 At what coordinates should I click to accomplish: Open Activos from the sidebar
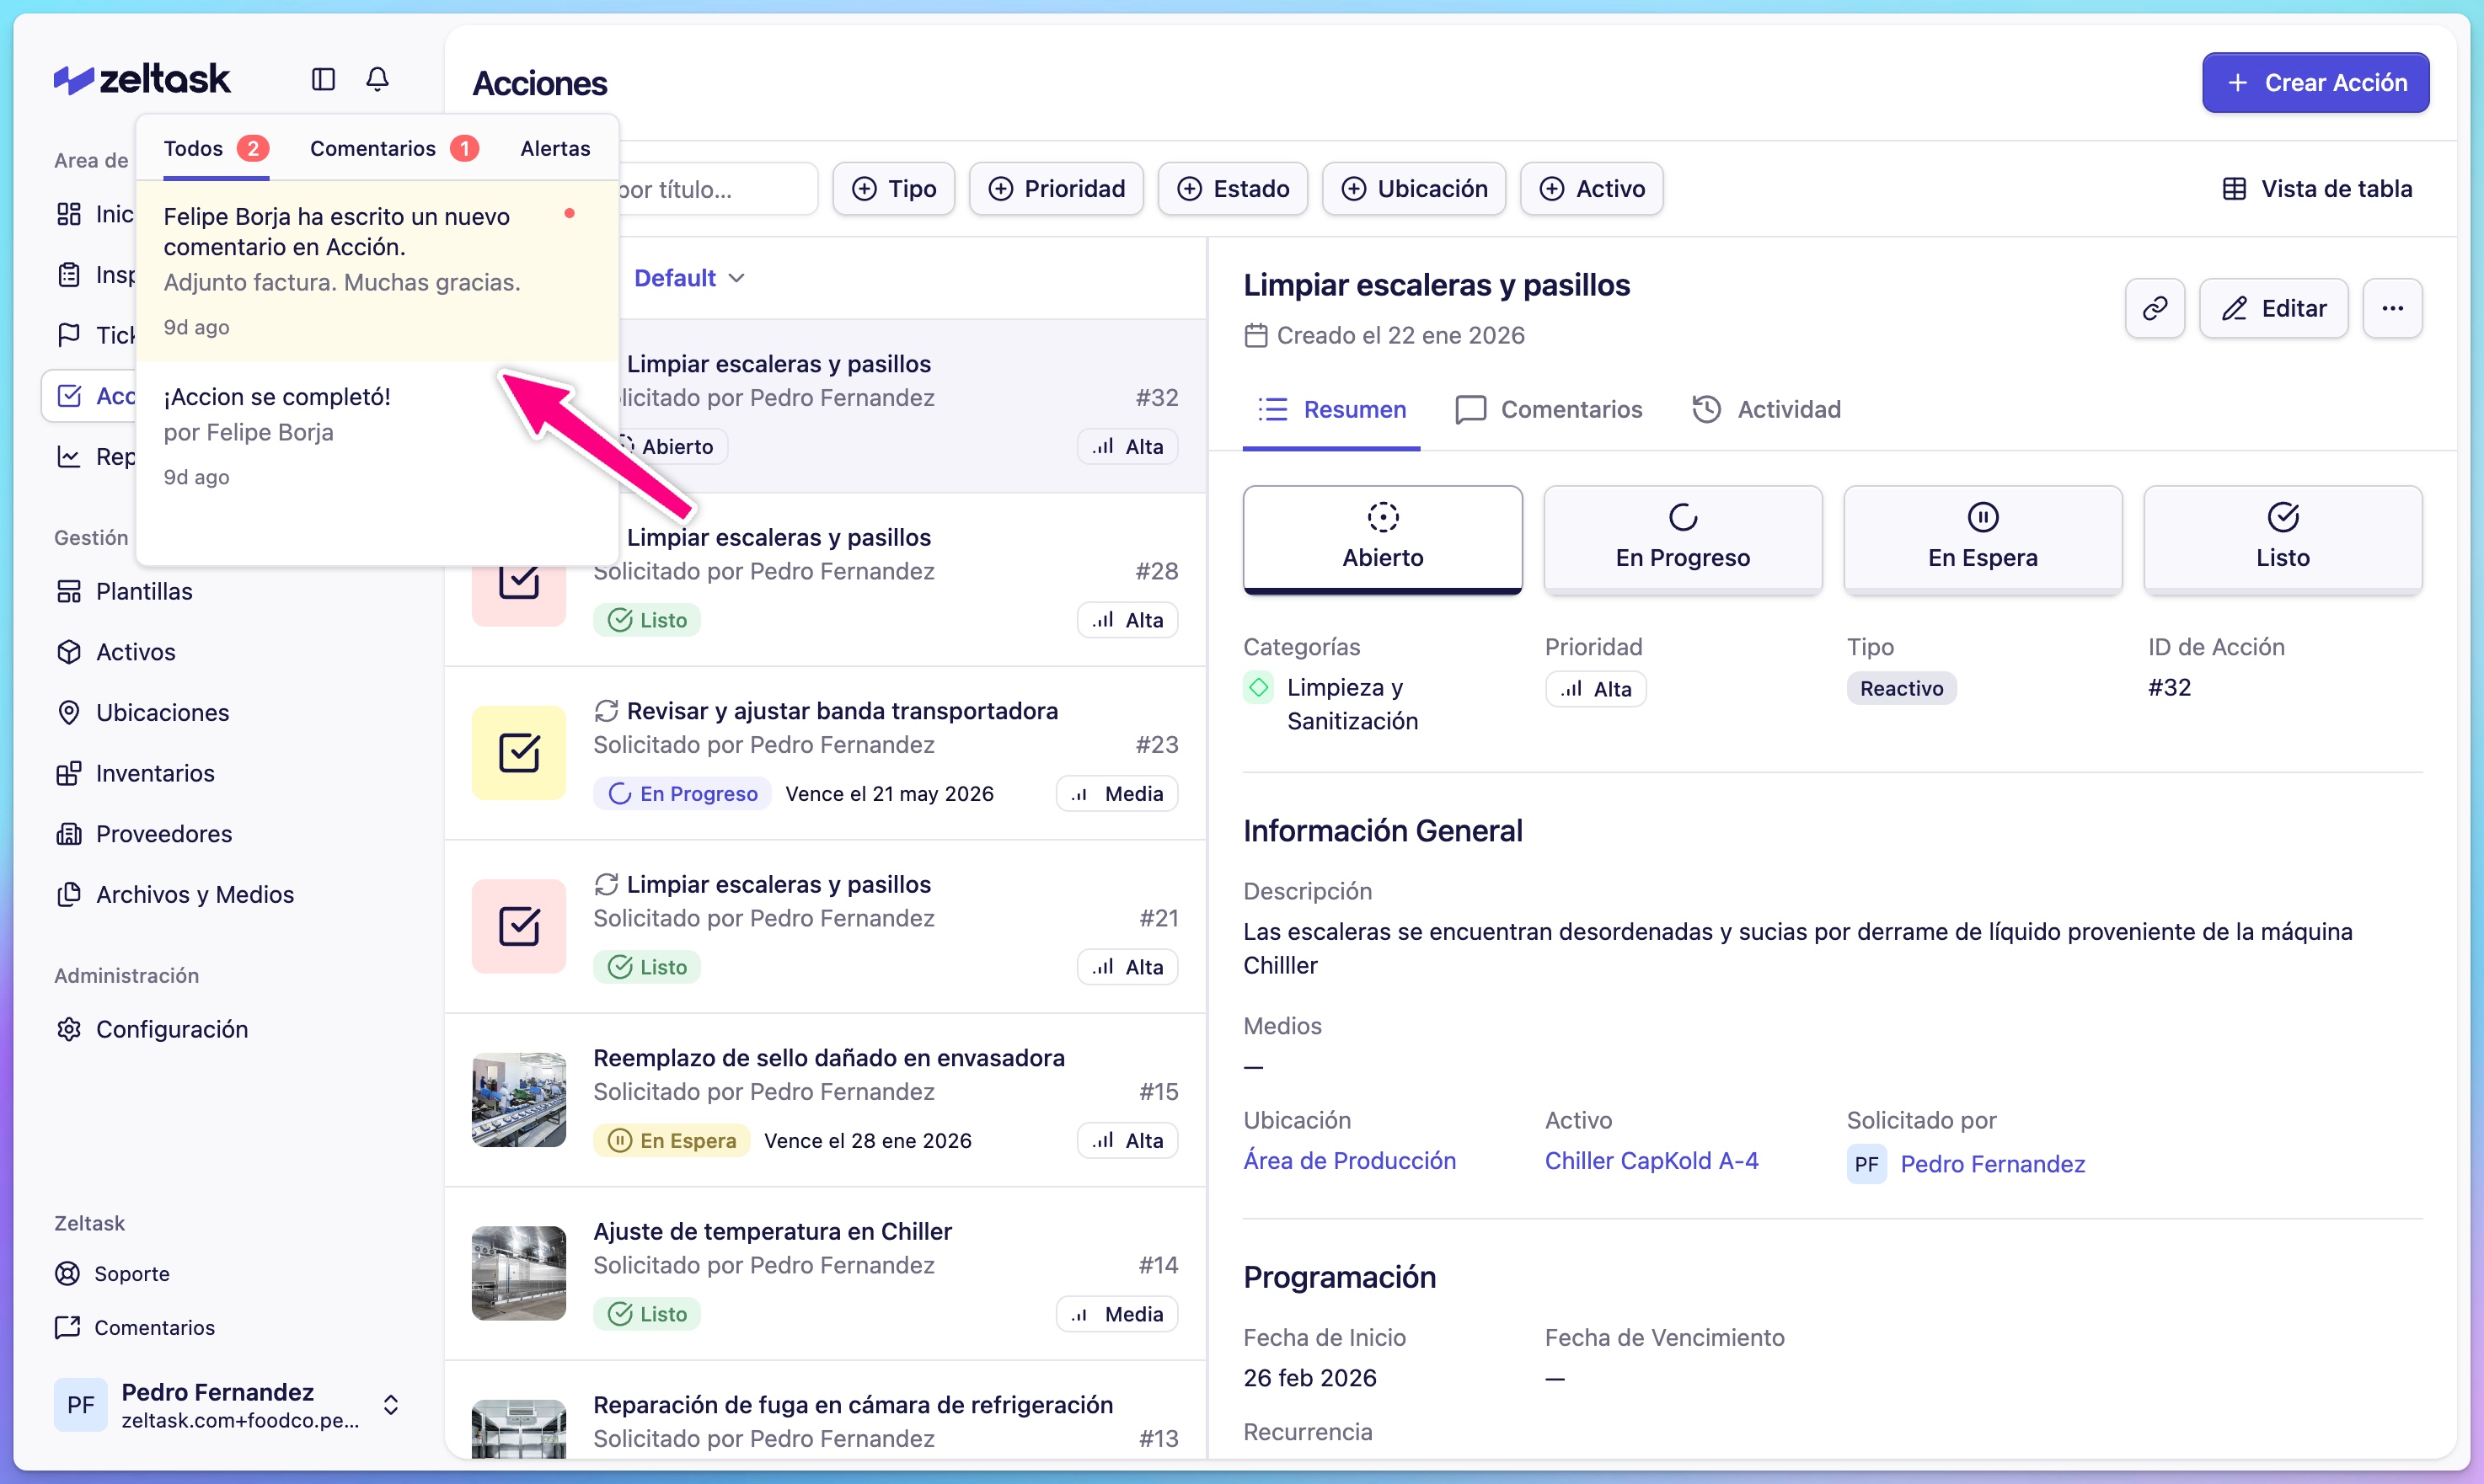(136, 652)
